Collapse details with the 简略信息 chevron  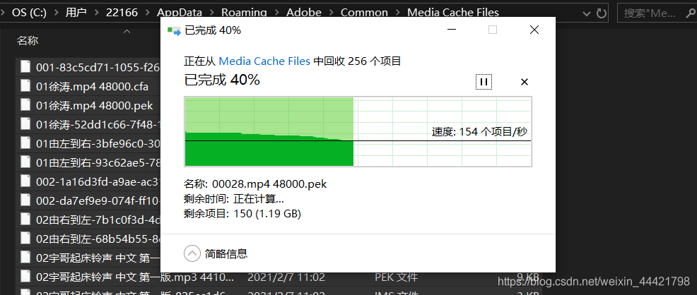(192, 254)
